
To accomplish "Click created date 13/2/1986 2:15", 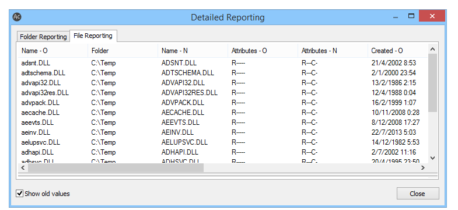I will tap(393, 83).
